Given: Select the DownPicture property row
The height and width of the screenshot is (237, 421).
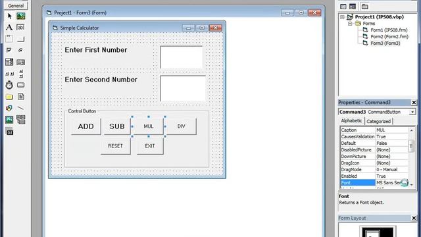Looking at the screenshot, I should (x=374, y=157).
